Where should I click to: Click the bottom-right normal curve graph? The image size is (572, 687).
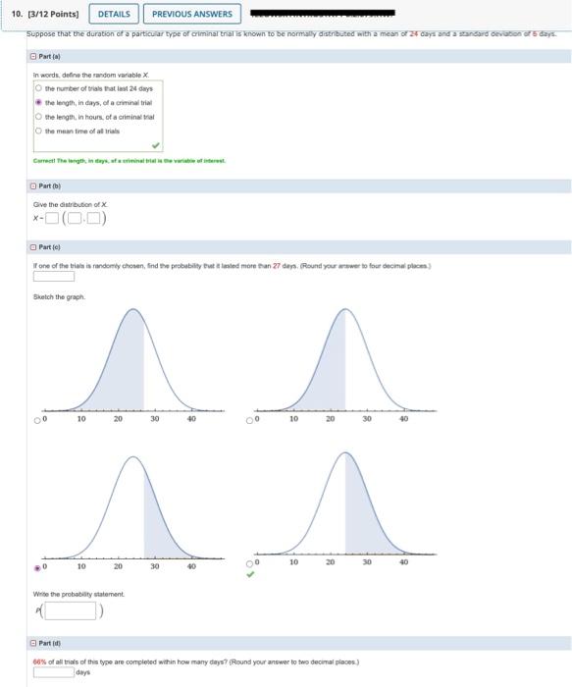[345, 508]
